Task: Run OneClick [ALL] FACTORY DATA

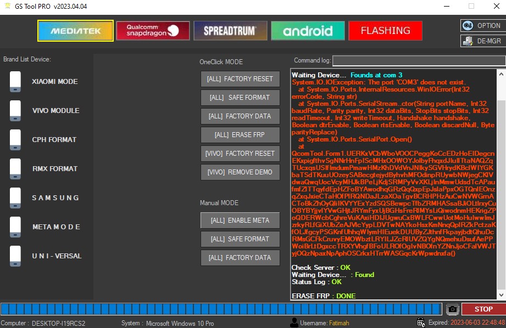Action: 240,116
